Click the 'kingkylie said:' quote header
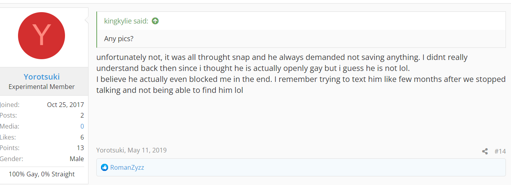This screenshot has height=185, width=511. click(126, 21)
